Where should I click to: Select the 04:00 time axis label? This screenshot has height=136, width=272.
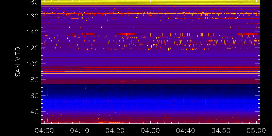point(44,131)
